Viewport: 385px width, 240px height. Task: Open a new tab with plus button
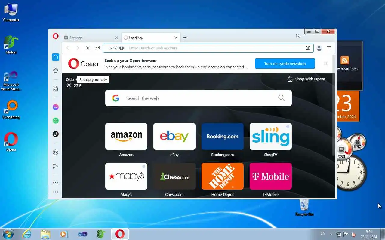(185, 37)
